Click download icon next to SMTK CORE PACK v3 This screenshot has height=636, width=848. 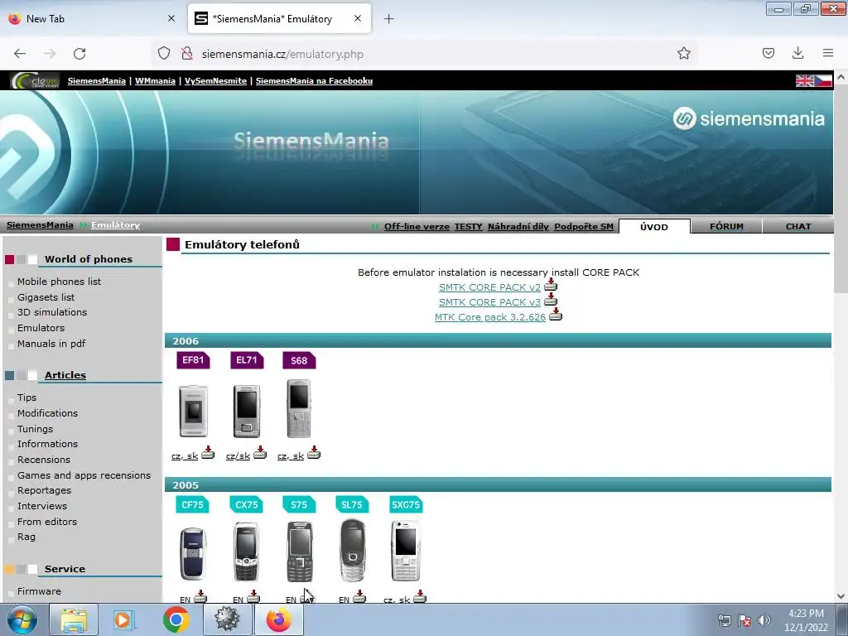[x=551, y=300]
